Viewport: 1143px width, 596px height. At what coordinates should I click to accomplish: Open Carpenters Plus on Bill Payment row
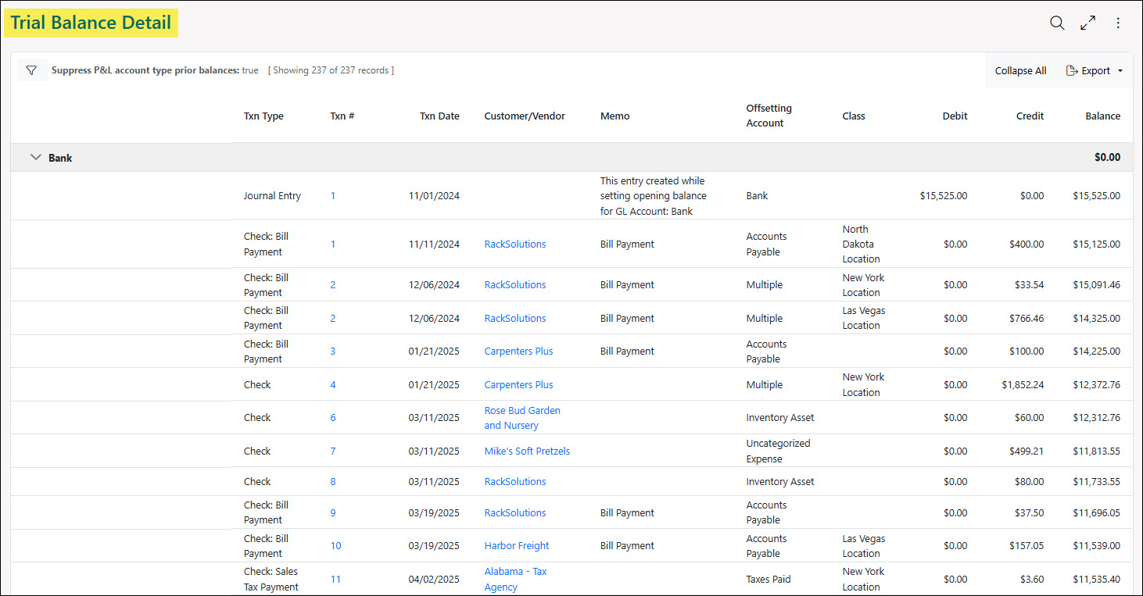pos(518,351)
